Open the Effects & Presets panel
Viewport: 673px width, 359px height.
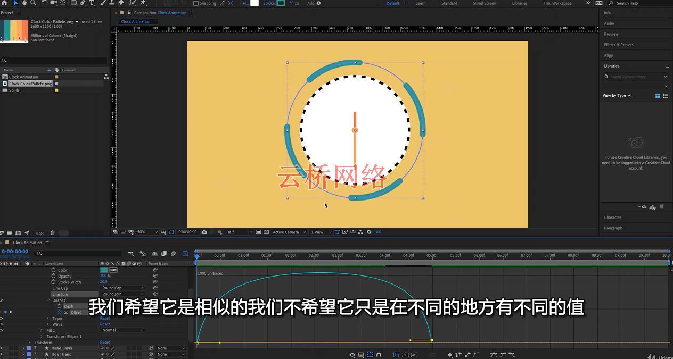(618, 45)
